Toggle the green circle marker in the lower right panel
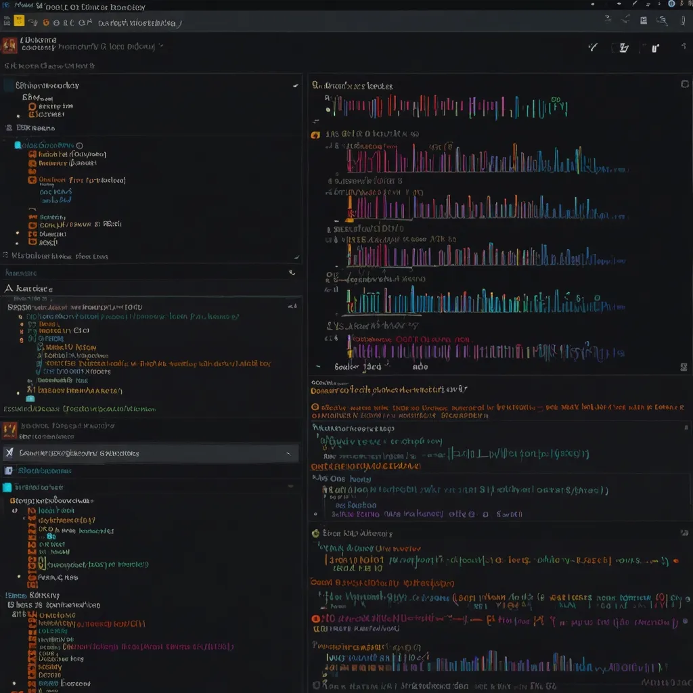 pyautogui.click(x=315, y=533)
